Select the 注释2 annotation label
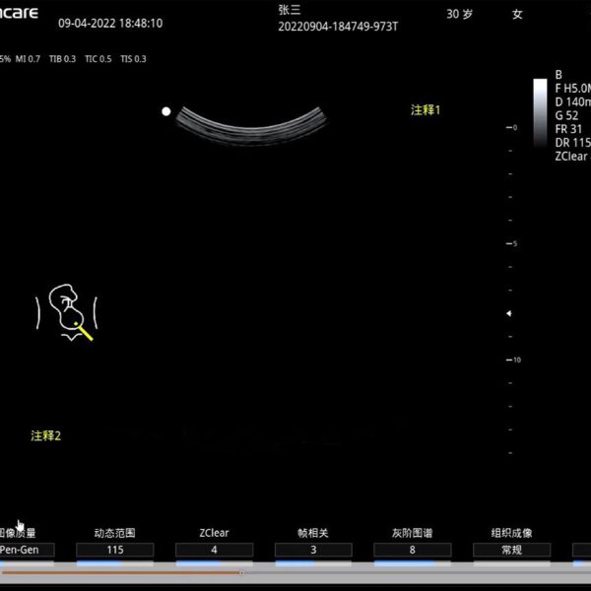This screenshot has width=591, height=591. [45, 435]
